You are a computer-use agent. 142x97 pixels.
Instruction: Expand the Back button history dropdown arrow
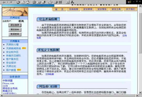pos(8,2)
